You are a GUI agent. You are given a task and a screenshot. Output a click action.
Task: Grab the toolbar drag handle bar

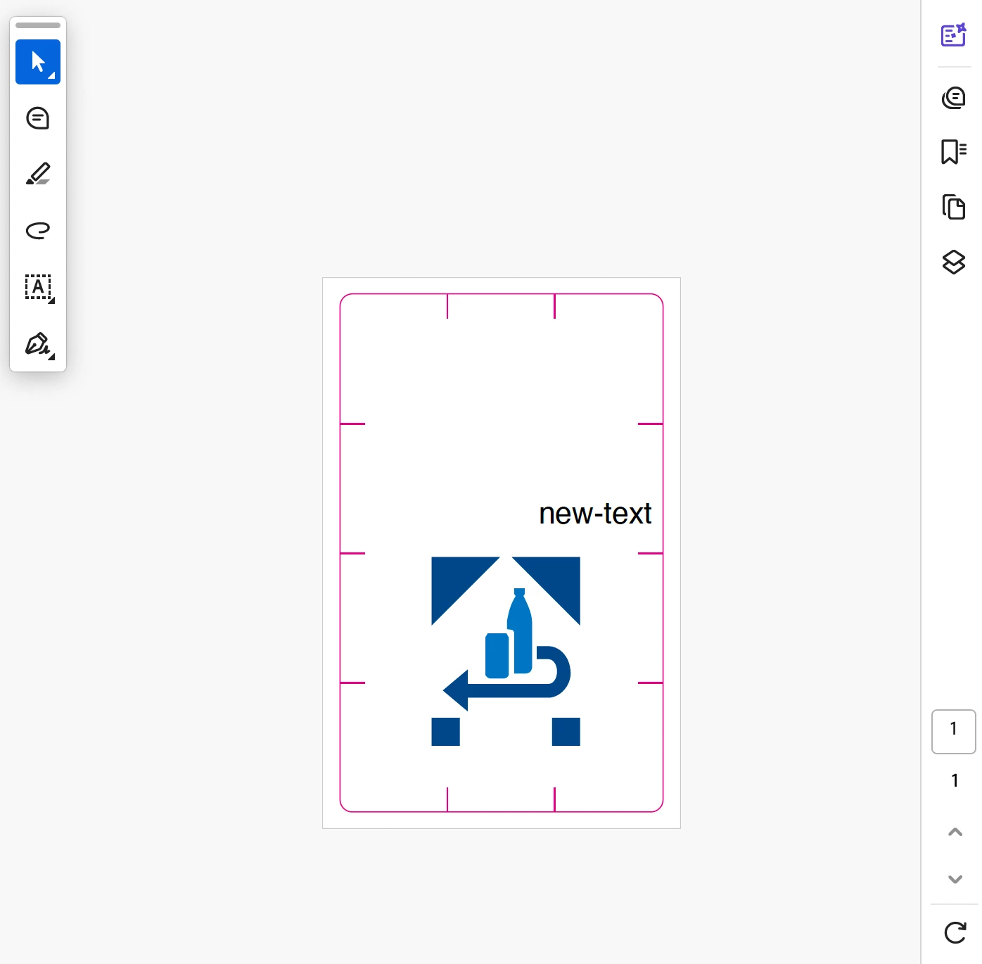point(38,25)
